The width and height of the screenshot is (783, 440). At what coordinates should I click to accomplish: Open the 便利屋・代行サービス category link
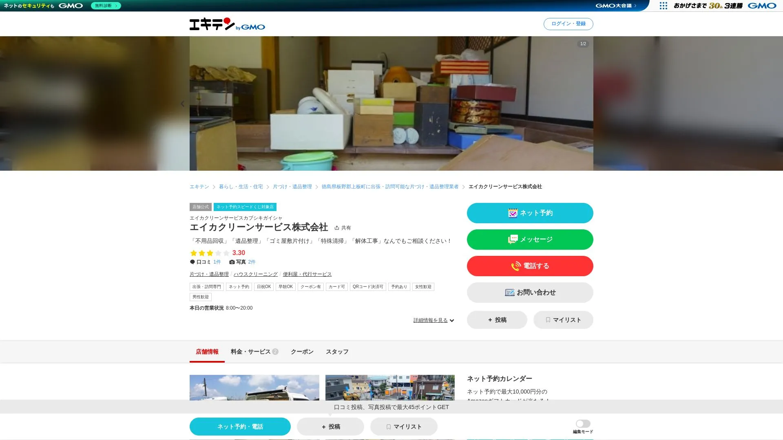tap(307, 274)
